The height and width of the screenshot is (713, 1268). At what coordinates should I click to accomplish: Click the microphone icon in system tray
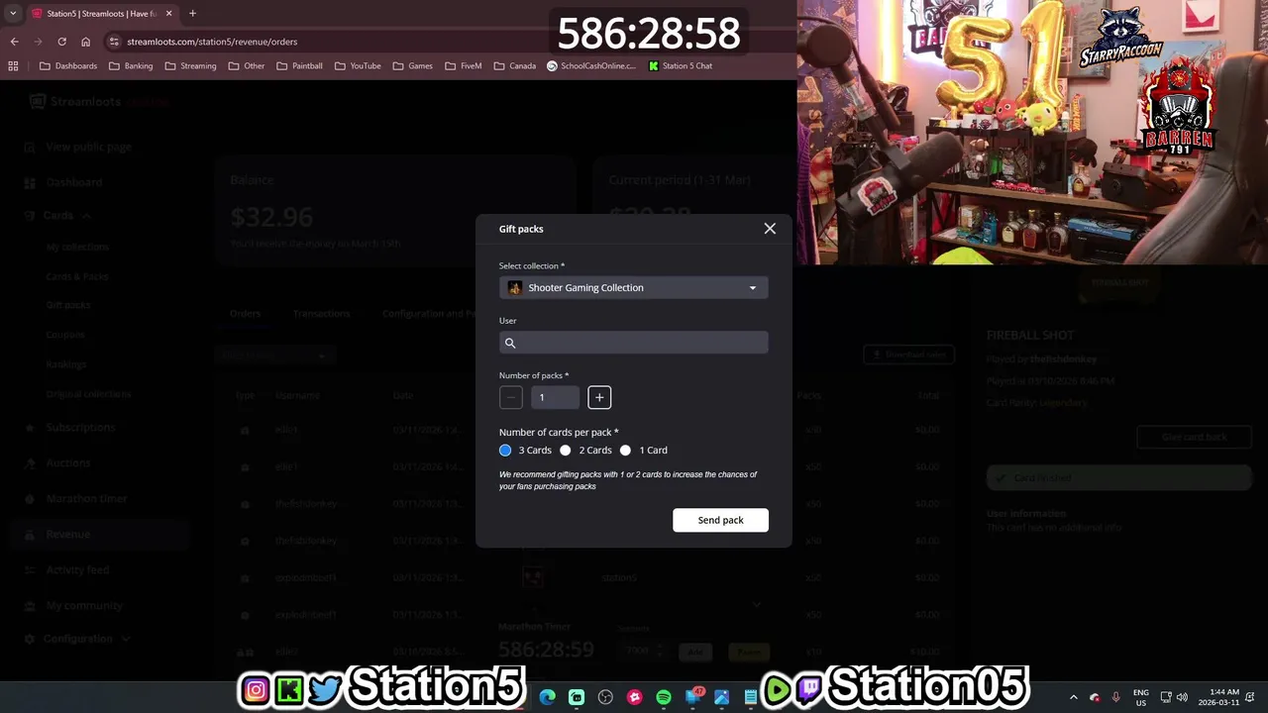point(1116,697)
